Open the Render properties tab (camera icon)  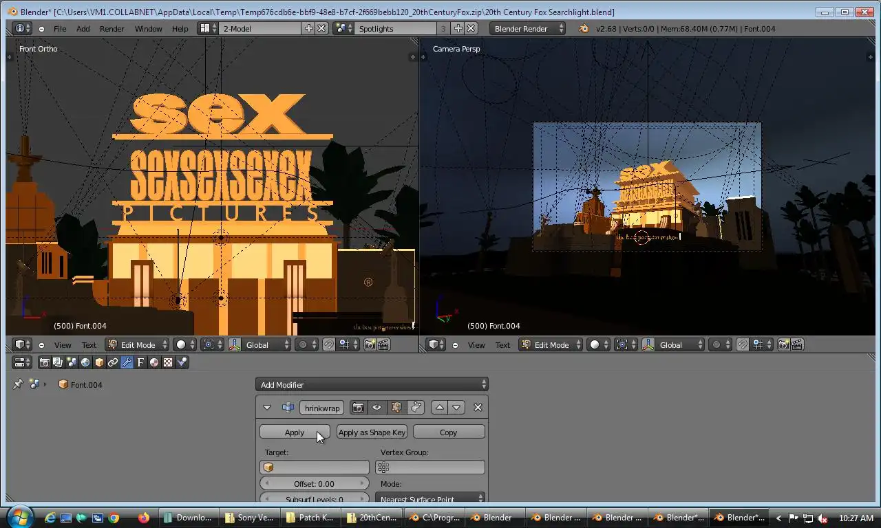[x=45, y=362]
